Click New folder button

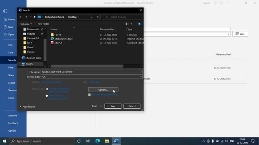43,24
